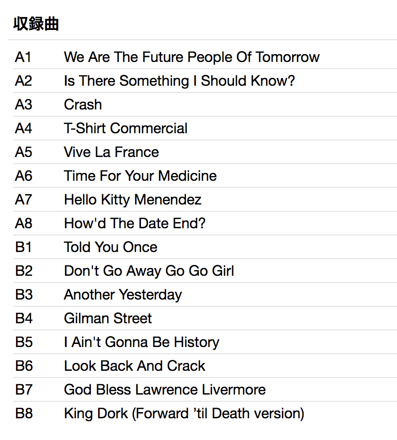Choose the Another Yesterday track
This screenshot has height=440, width=397.
(x=123, y=295)
